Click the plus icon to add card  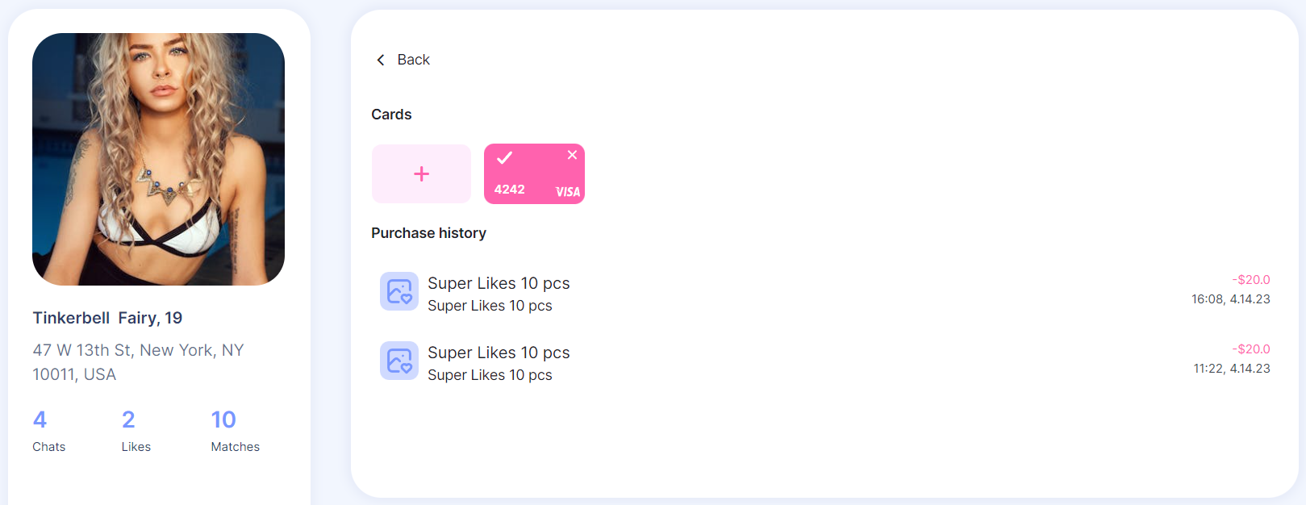pos(421,174)
